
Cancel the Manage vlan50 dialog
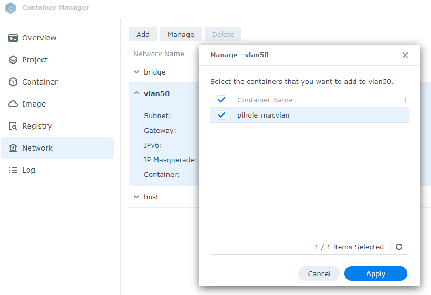pos(319,273)
